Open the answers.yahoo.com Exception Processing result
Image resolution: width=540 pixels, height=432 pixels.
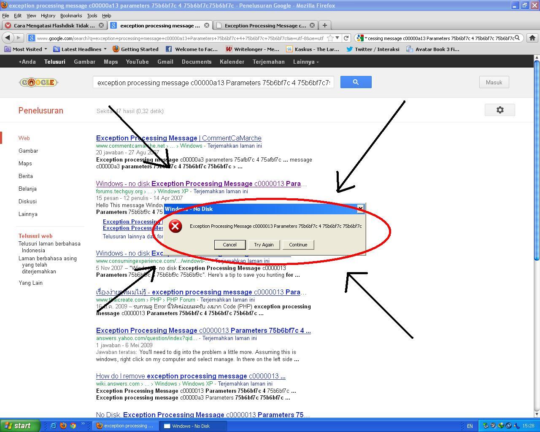click(x=203, y=330)
